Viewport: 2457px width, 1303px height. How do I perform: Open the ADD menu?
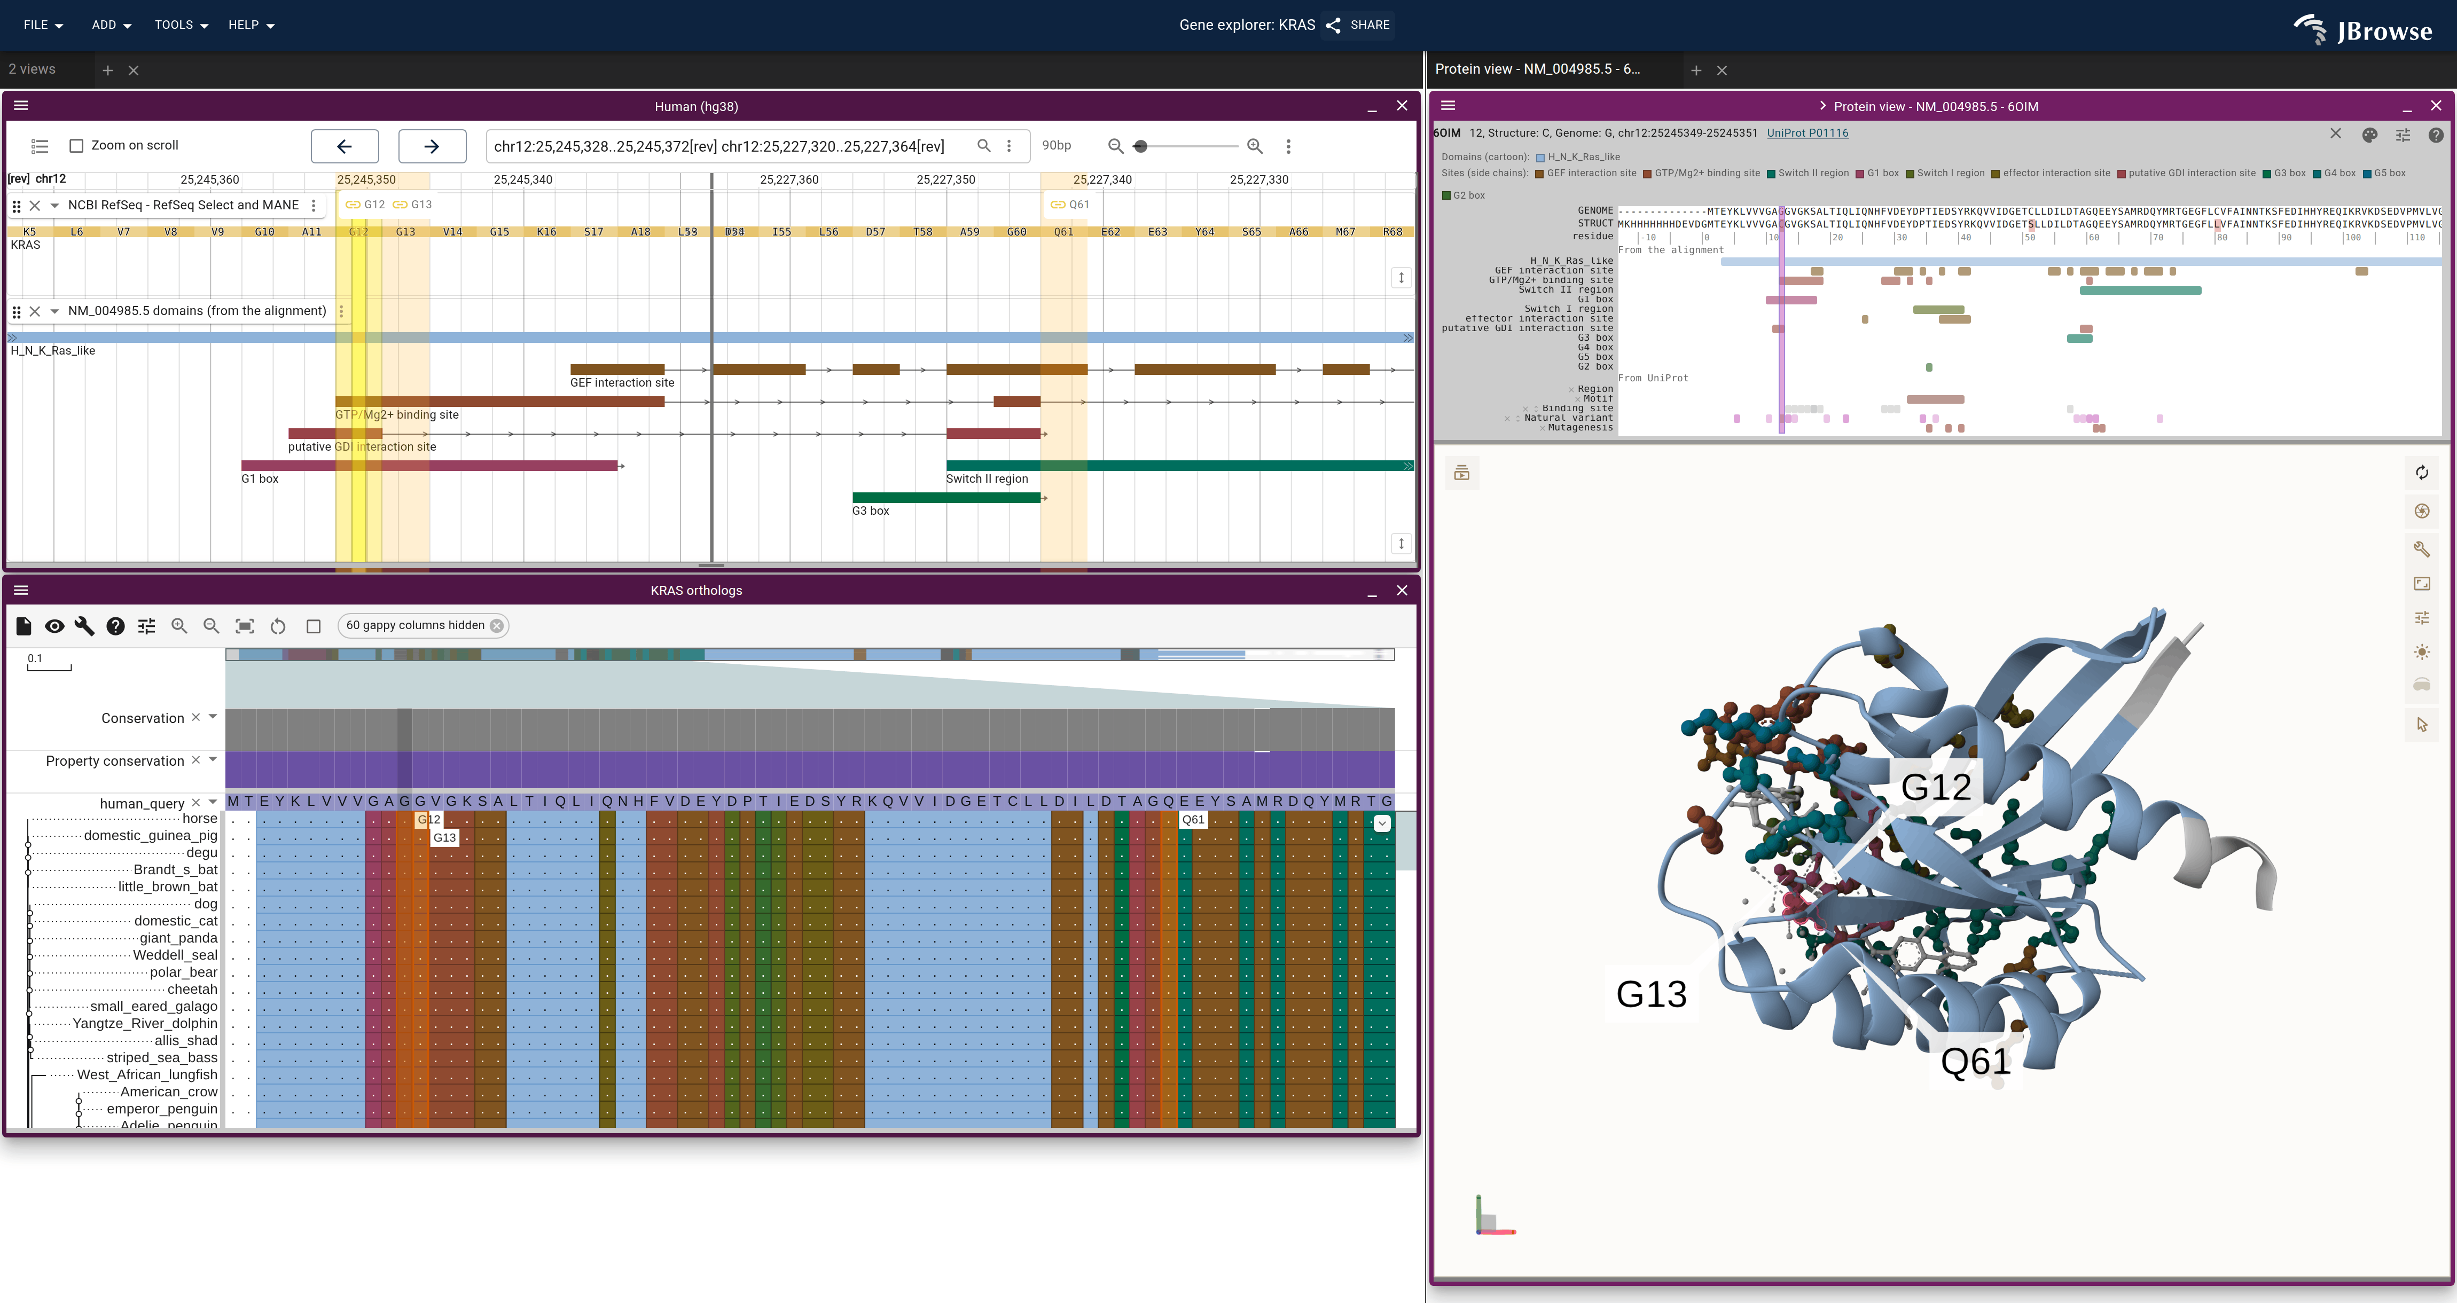pos(111,25)
